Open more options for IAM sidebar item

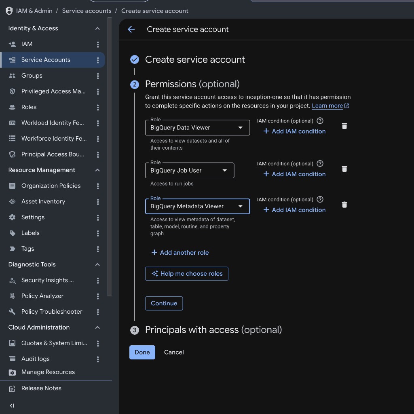98,44
